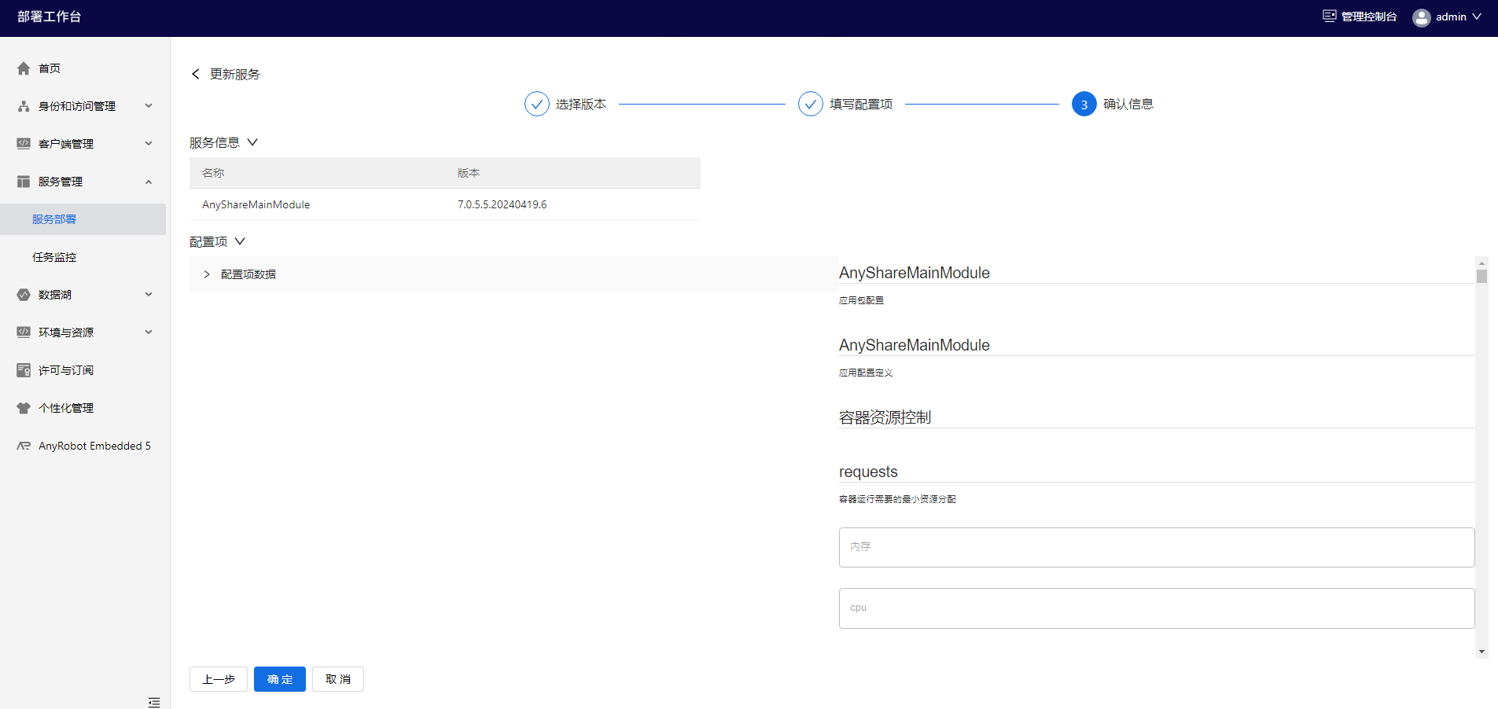Viewport: 1498px width, 709px height.
Task: Open AnyRobot Embedded 5 menu entry
Action: (94, 446)
